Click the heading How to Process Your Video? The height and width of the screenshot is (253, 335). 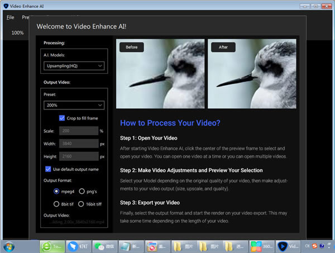click(170, 123)
